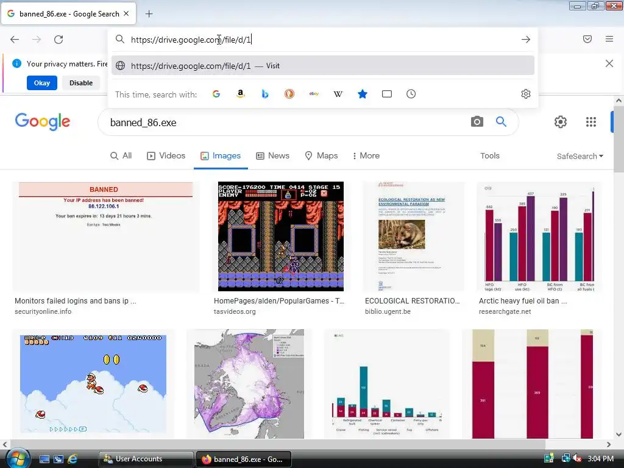Click the biblio.ugent.be source text
Viewport: 624px width, 468px height.
(388, 311)
